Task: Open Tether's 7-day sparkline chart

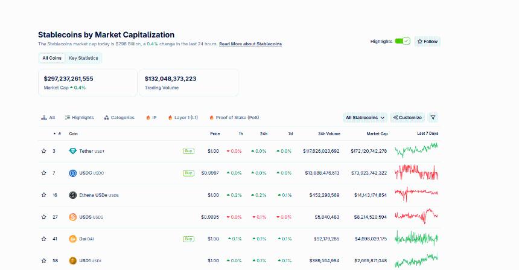Action: 416,150
